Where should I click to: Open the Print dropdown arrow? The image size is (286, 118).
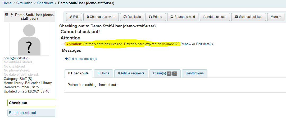click(161, 17)
